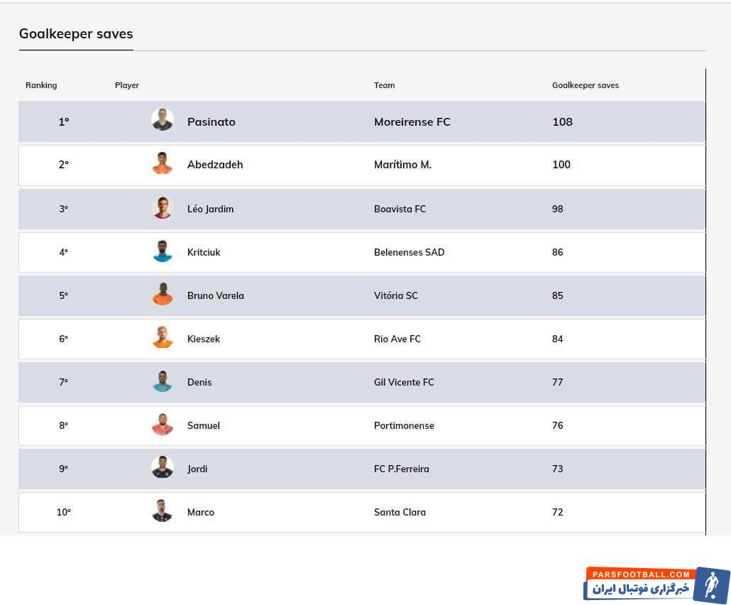
Task: Click Jordi's player avatar photo
Action: click(x=163, y=468)
